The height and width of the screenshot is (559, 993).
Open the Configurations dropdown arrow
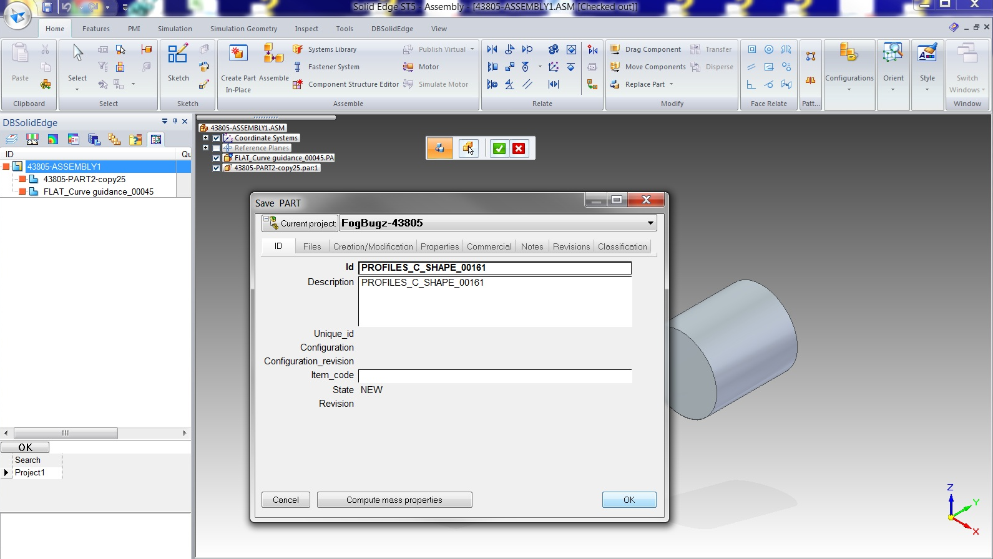[849, 90]
